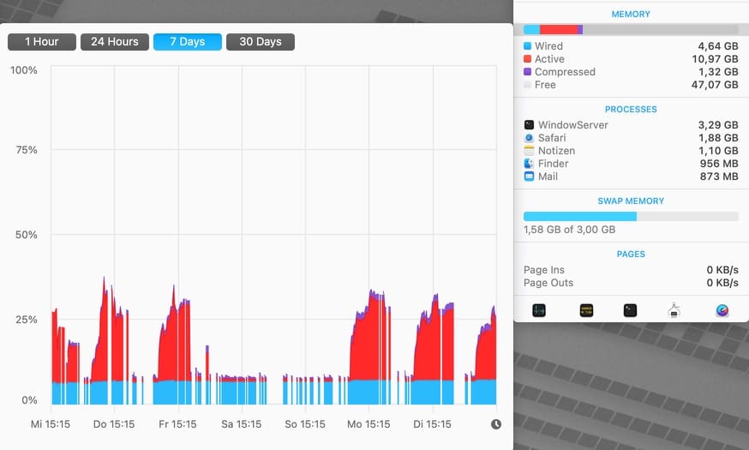The image size is (749, 450).
Task: Select the 24 Hours range tab
Action: pyautogui.click(x=115, y=41)
